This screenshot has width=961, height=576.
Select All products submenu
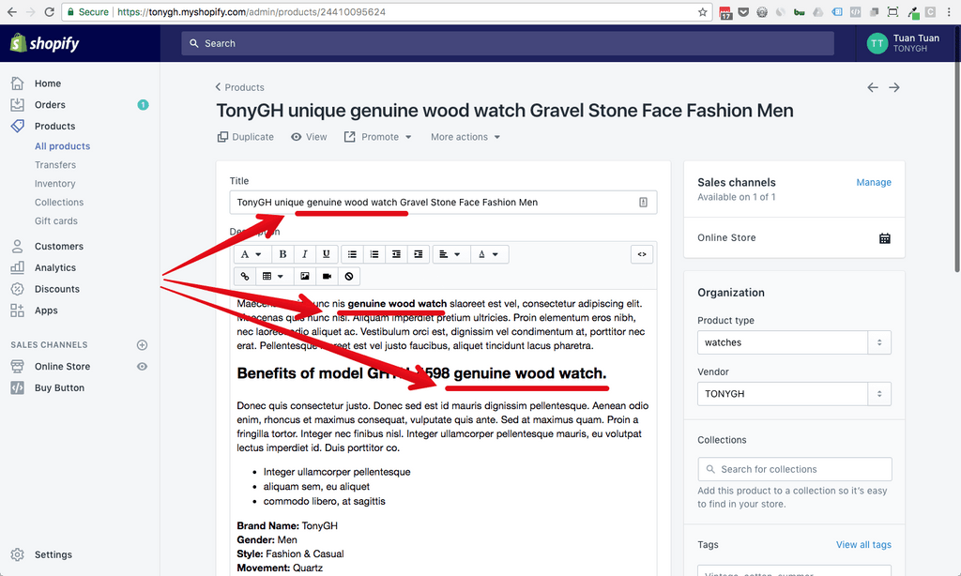click(63, 146)
